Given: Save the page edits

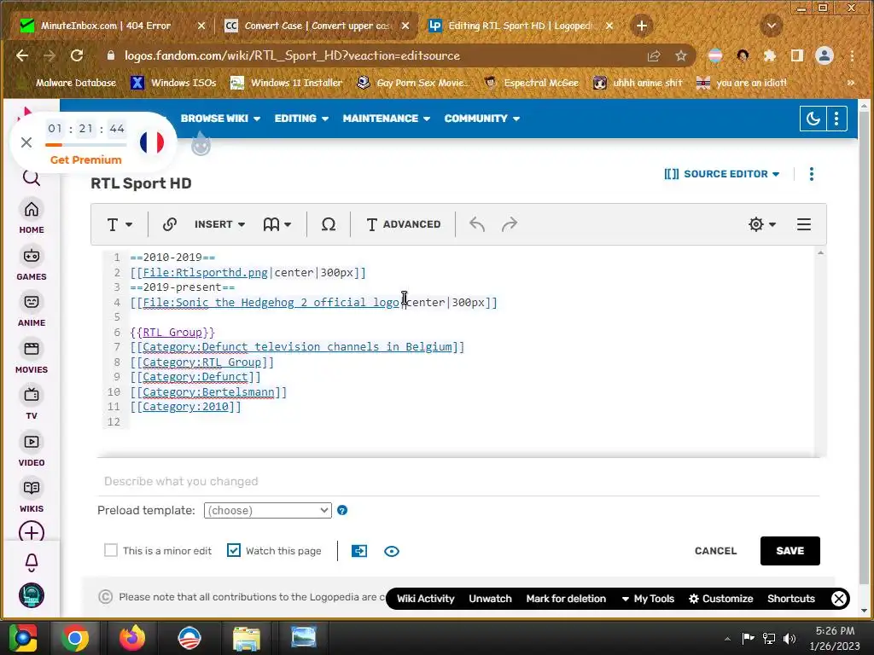Looking at the screenshot, I should (790, 551).
